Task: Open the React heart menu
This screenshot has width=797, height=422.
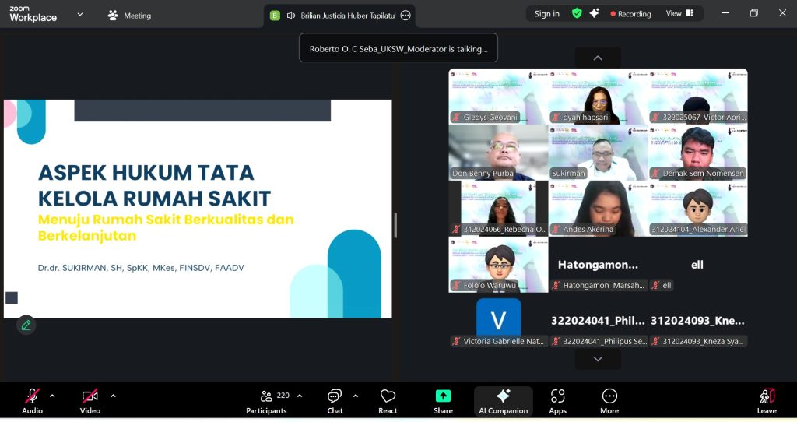Action: pos(388,402)
